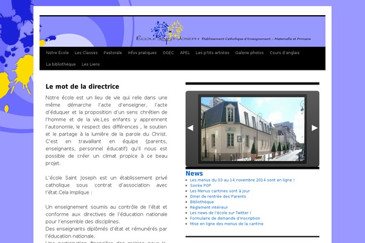Go to the Pastorale page

pos(113,53)
